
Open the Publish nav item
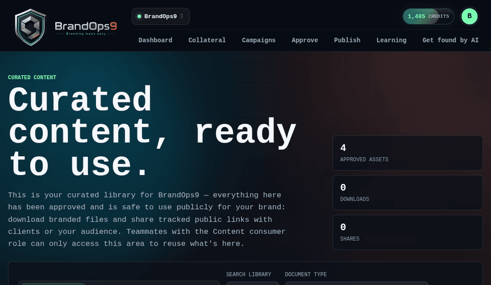coord(347,40)
